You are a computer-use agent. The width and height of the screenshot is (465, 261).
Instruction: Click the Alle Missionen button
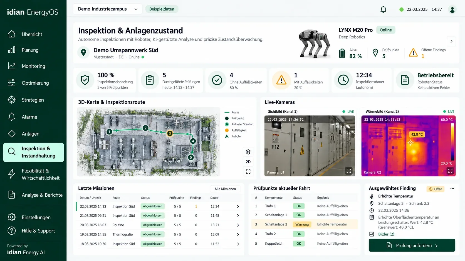click(x=225, y=189)
